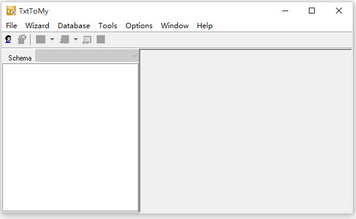
Task: Click the Schema label
Action: 20,58
